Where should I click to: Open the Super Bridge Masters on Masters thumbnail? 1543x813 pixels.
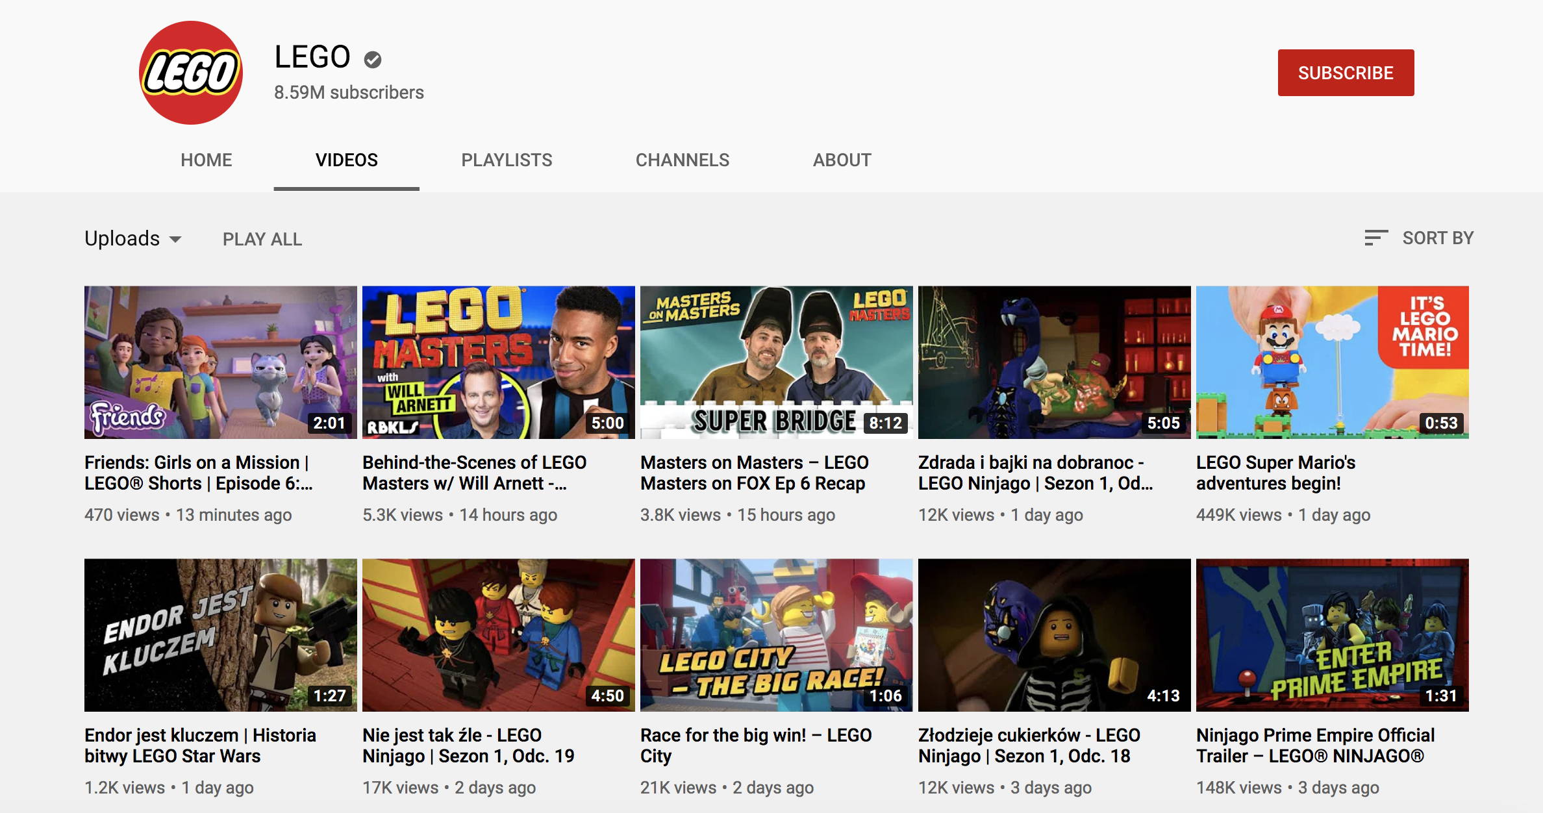point(777,362)
